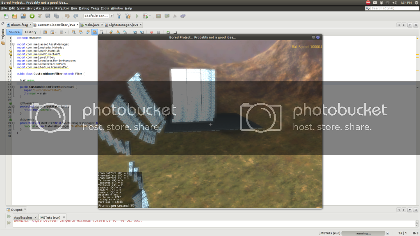Click the red Start Macro Recording icon
Viewport: 420px width, 236px height.
pos(151,32)
